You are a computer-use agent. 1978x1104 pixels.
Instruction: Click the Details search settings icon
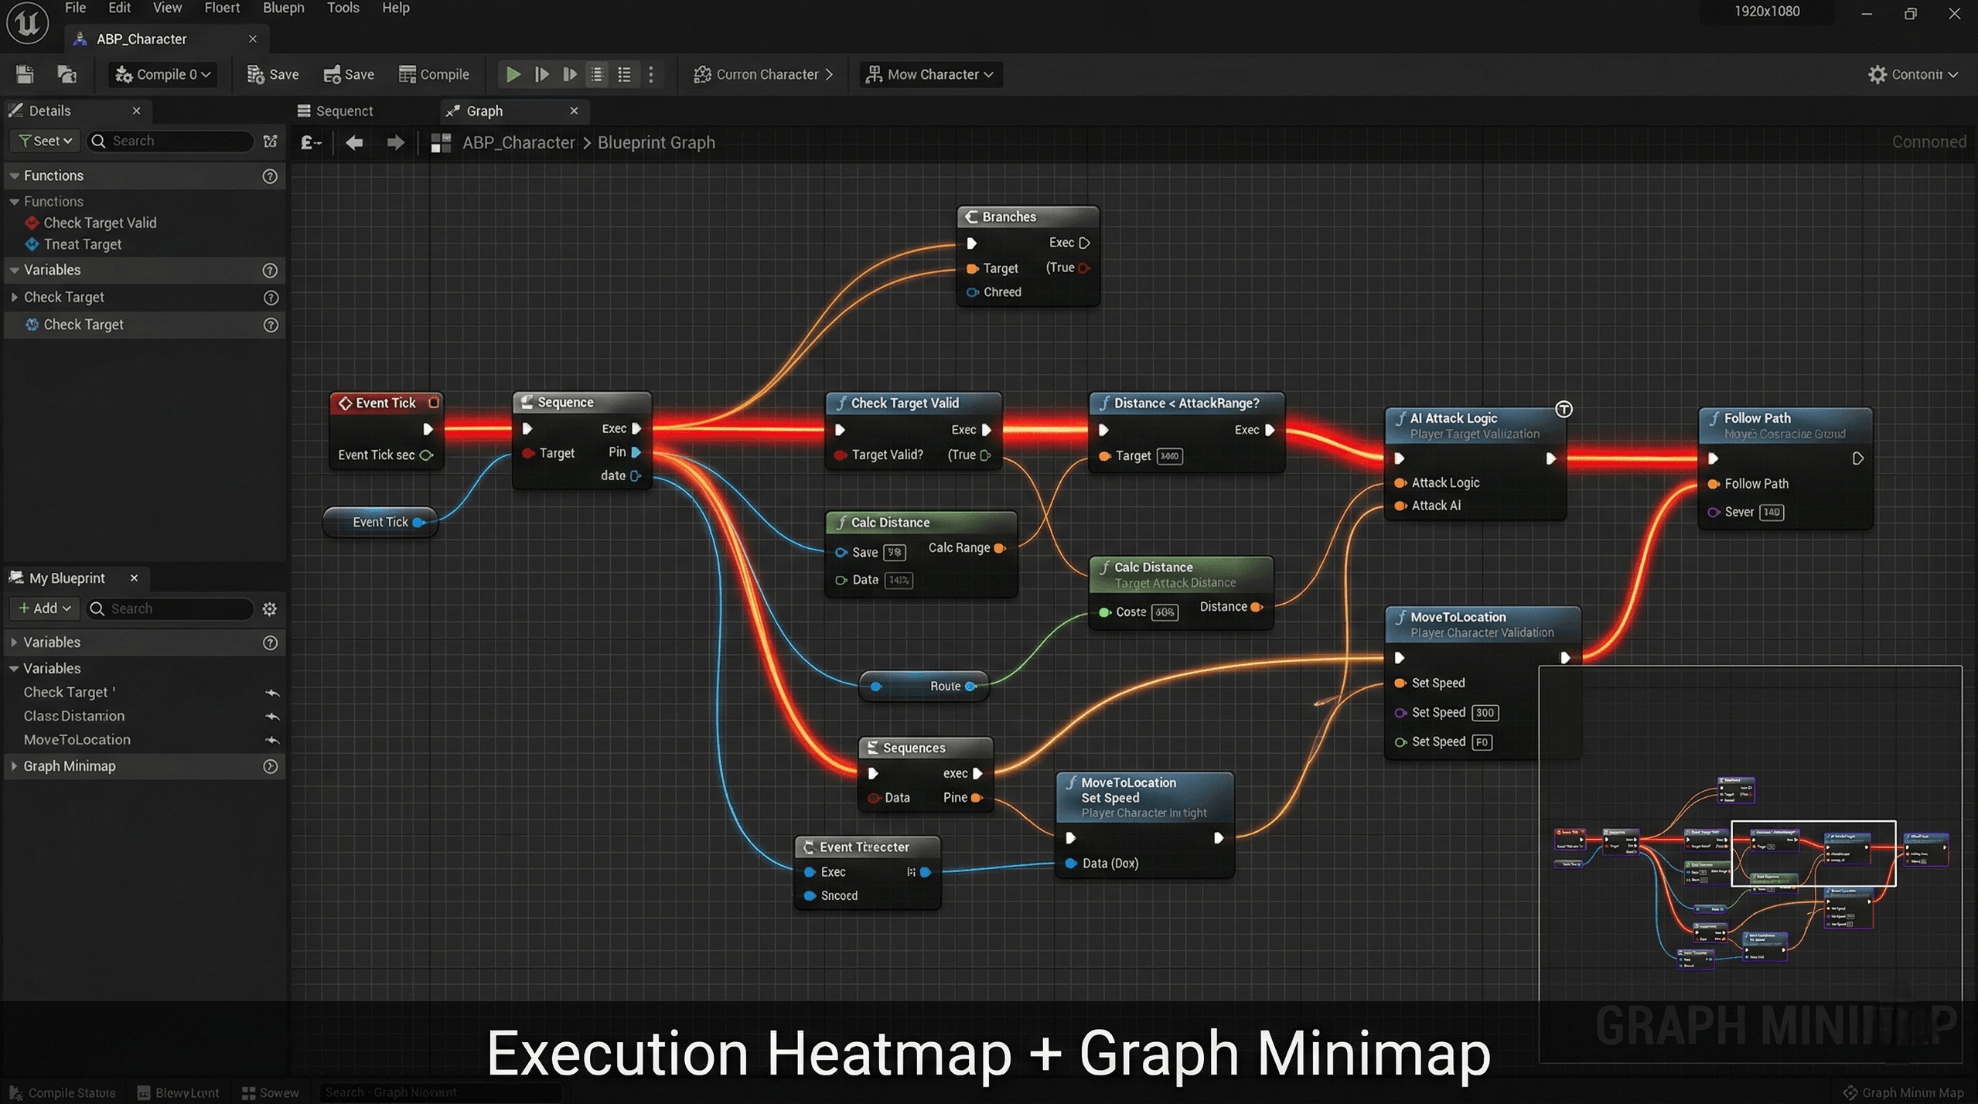tap(270, 141)
